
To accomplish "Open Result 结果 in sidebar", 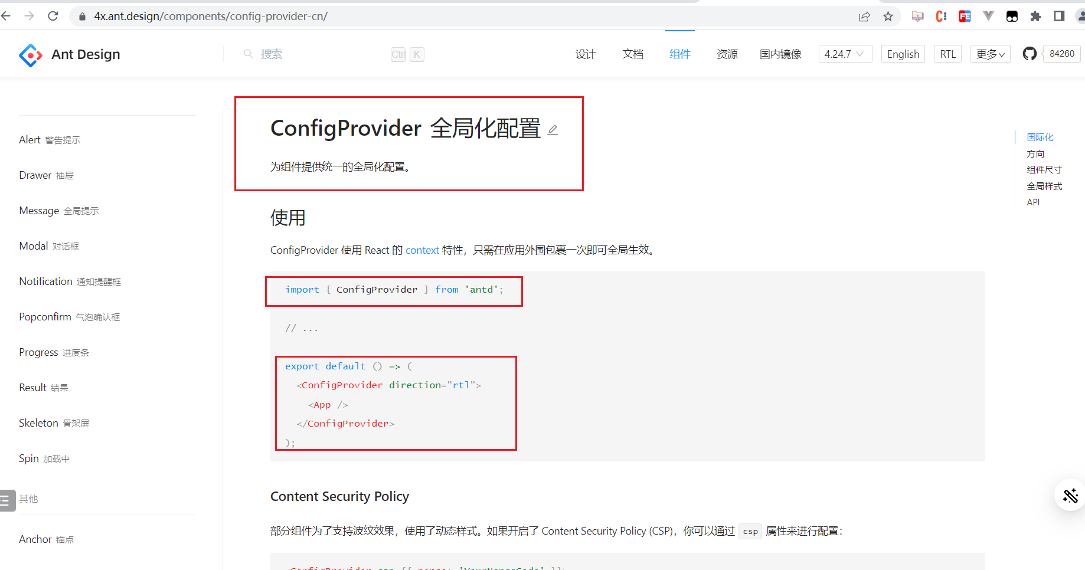I will tap(44, 388).
